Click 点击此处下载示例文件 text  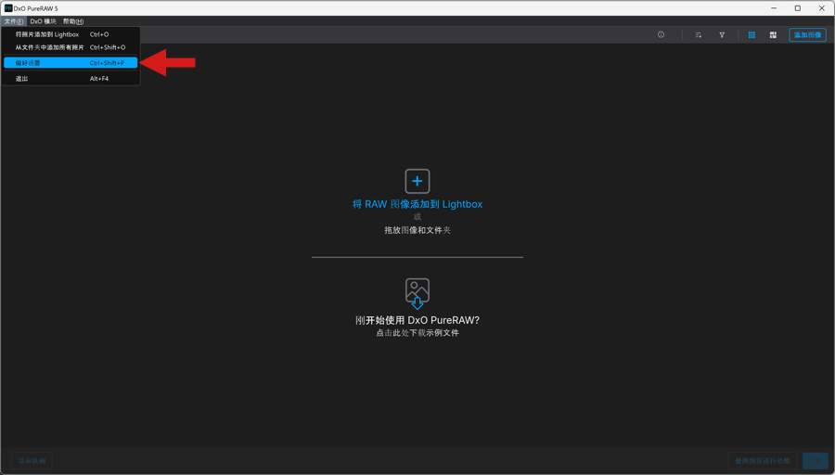(x=417, y=333)
